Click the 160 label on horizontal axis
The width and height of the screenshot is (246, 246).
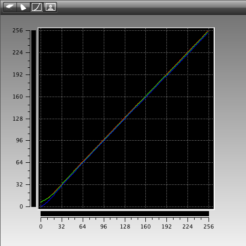click(x=146, y=226)
